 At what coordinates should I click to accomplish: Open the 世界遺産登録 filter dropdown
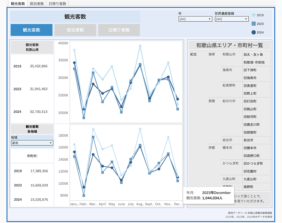(232, 19)
